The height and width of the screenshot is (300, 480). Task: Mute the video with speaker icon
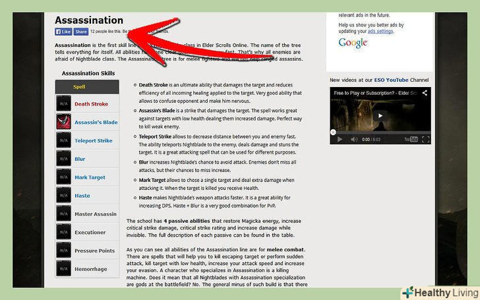coord(354,140)
